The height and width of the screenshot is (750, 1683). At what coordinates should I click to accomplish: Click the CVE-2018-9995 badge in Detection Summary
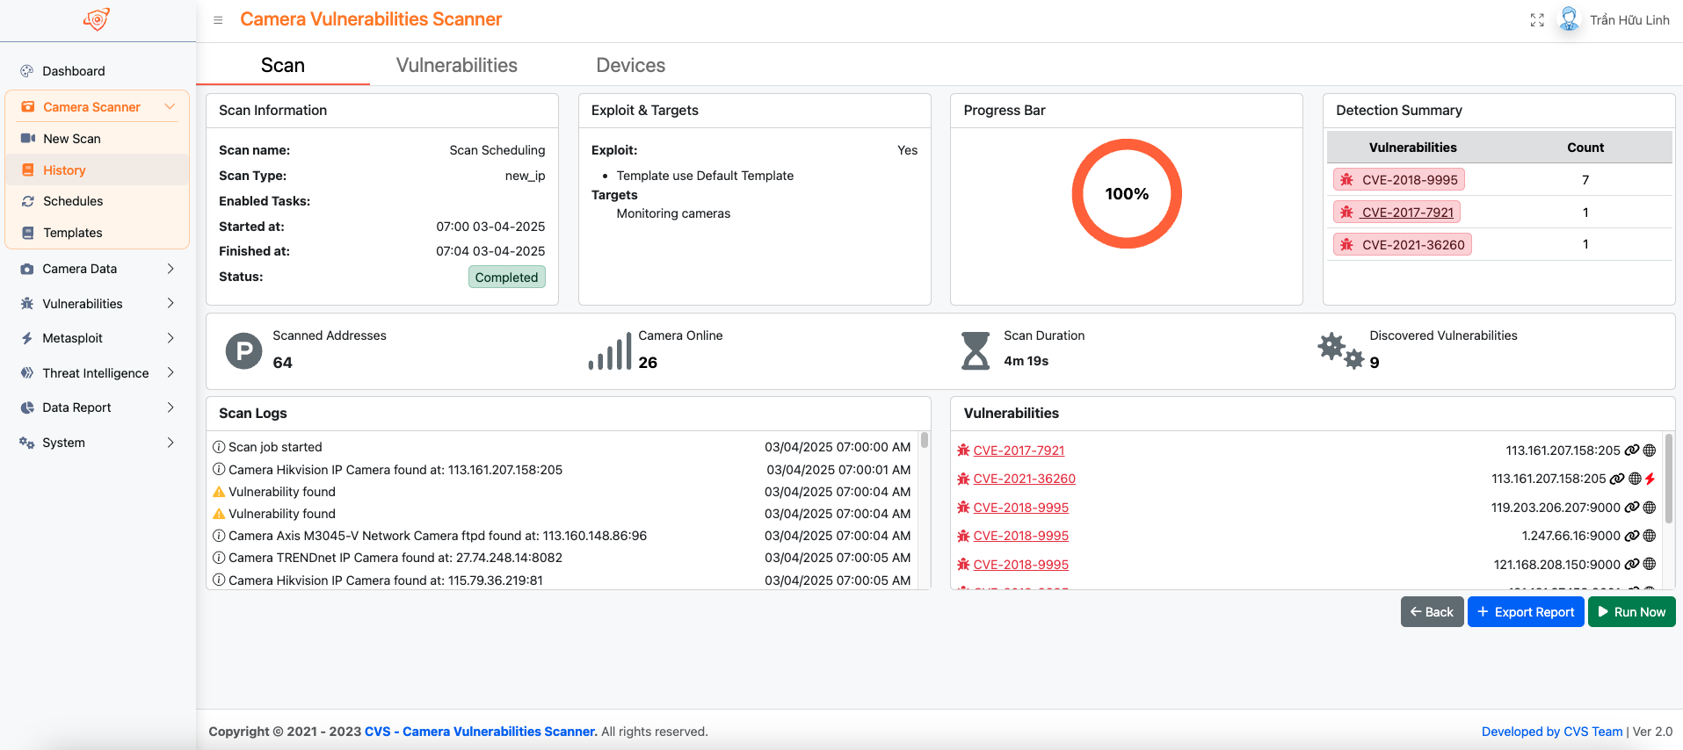[1399, 180]
